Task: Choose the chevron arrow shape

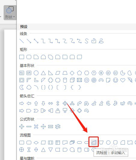Action: (36, 111)
